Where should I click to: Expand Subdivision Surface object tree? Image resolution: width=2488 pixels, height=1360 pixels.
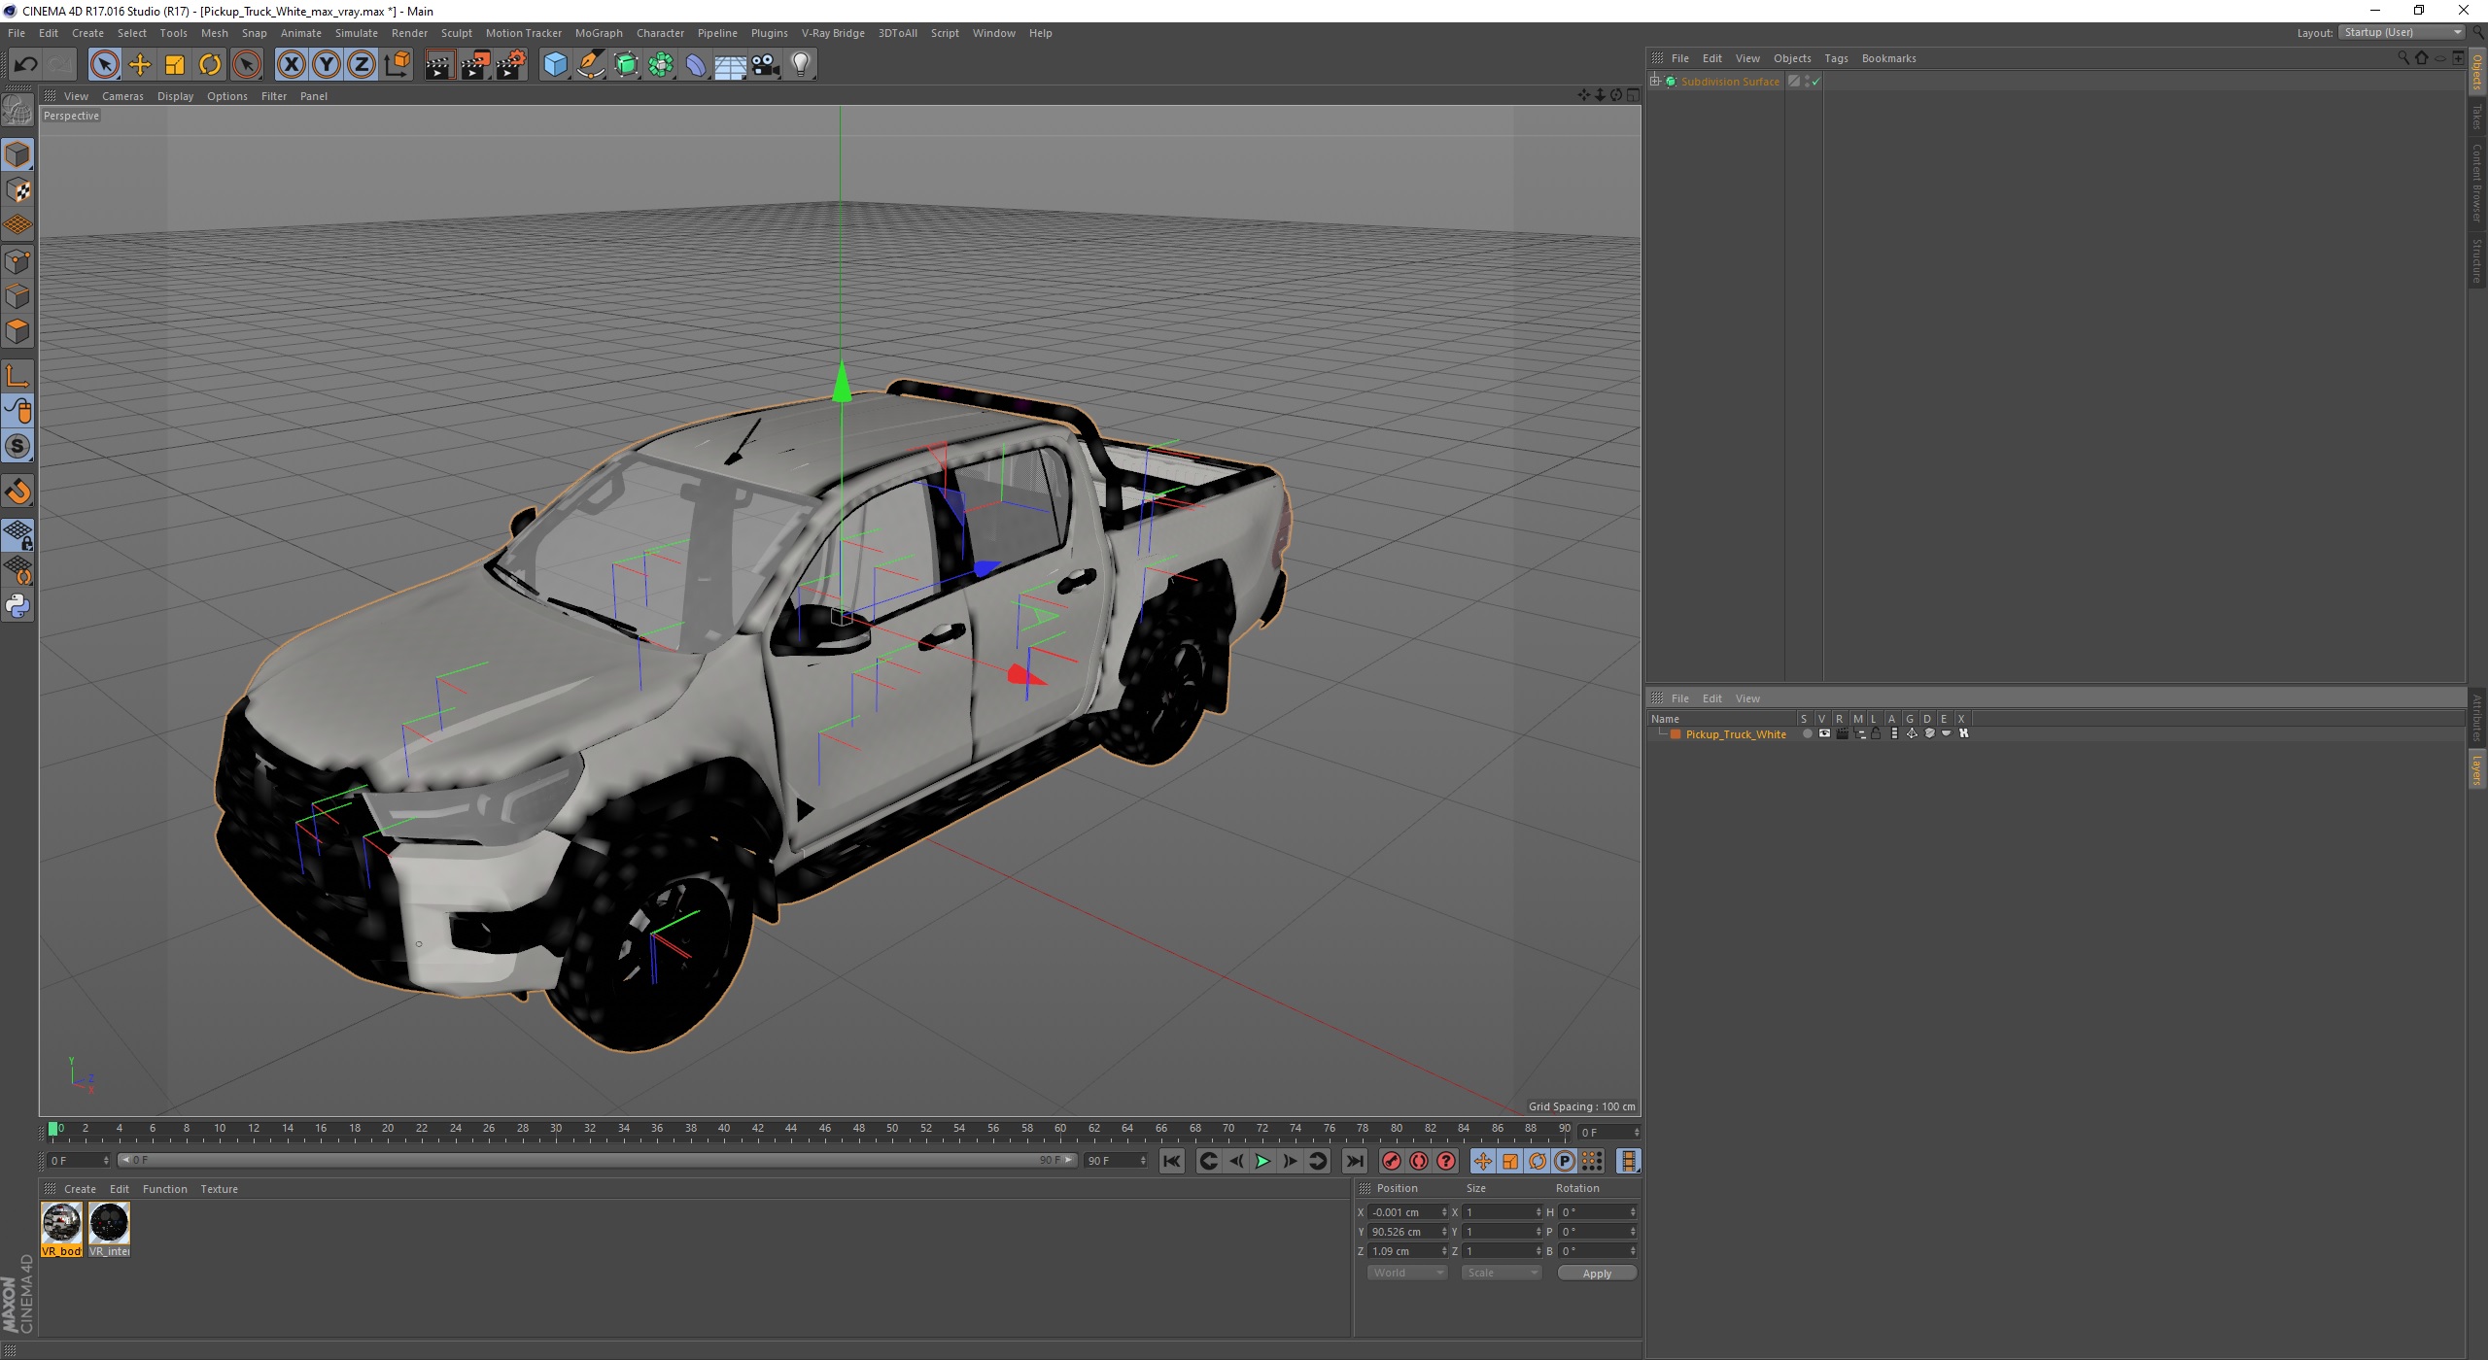[1654, 82]
